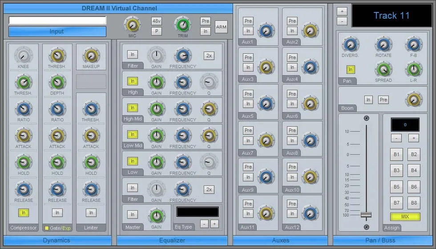Click the Assign plus button

[x=413, y=138]
